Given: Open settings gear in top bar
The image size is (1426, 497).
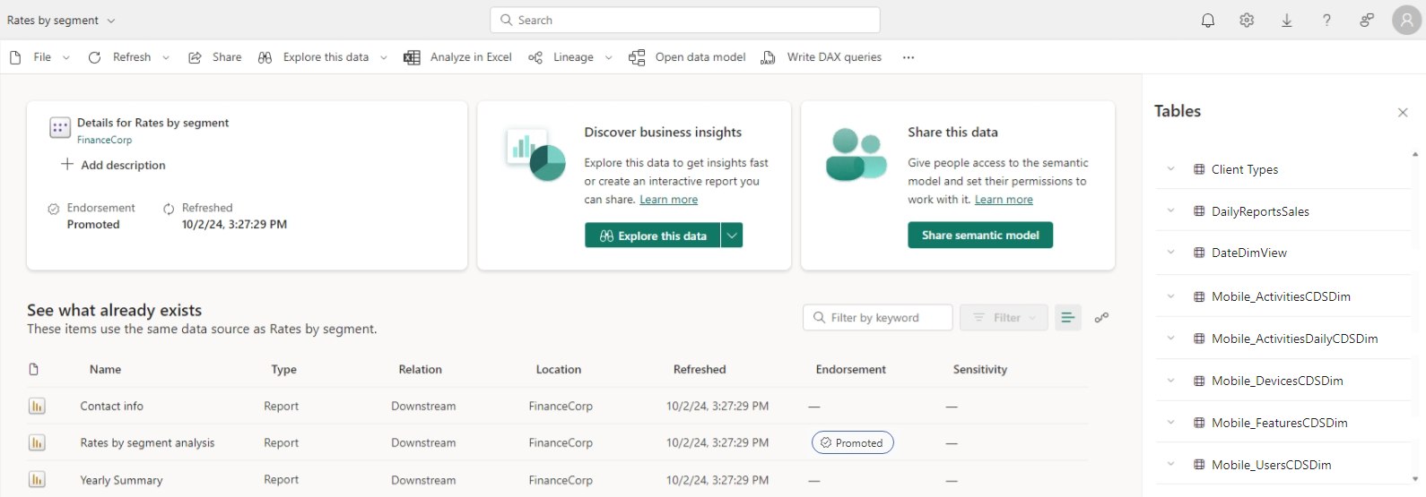Looking at the screenshot, I should tap(1247, 20).
